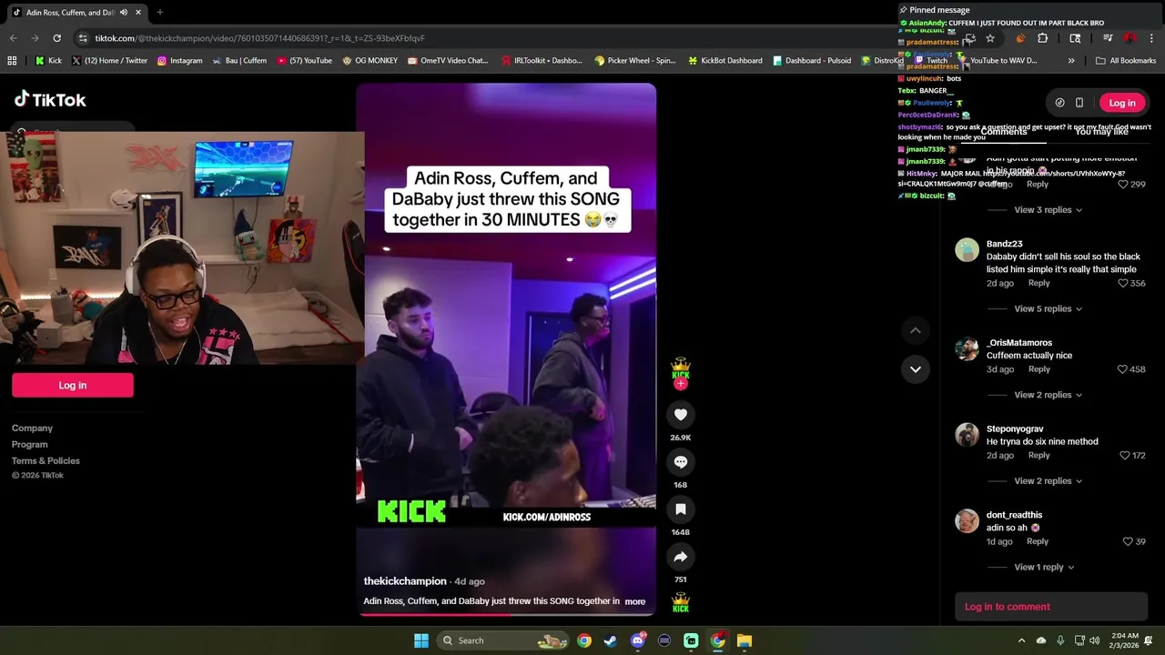Share the video using the arrow icon
Image resolution: width=1165 pixels, height=655 pixels.
click(680, 557)
